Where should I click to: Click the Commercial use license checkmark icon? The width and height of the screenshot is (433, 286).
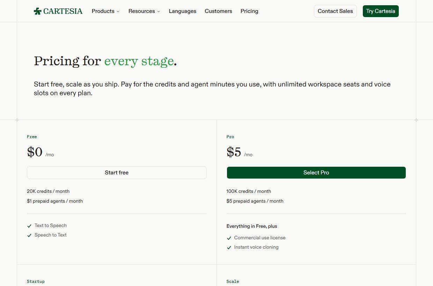tap(229, 238)
